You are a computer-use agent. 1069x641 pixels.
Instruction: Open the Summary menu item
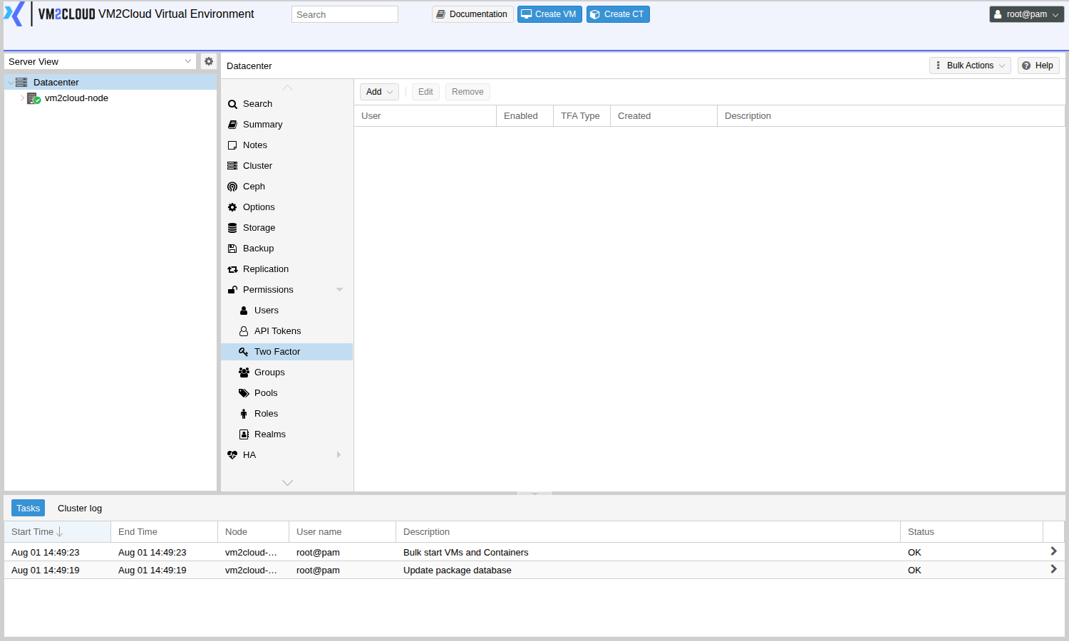point(286,125)
